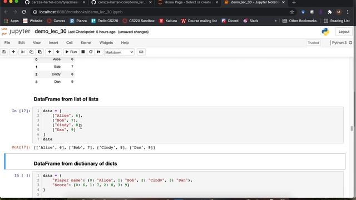Screen dimensions: 356x200
Task: Open the Dicord bookmark
Action: 230,21
